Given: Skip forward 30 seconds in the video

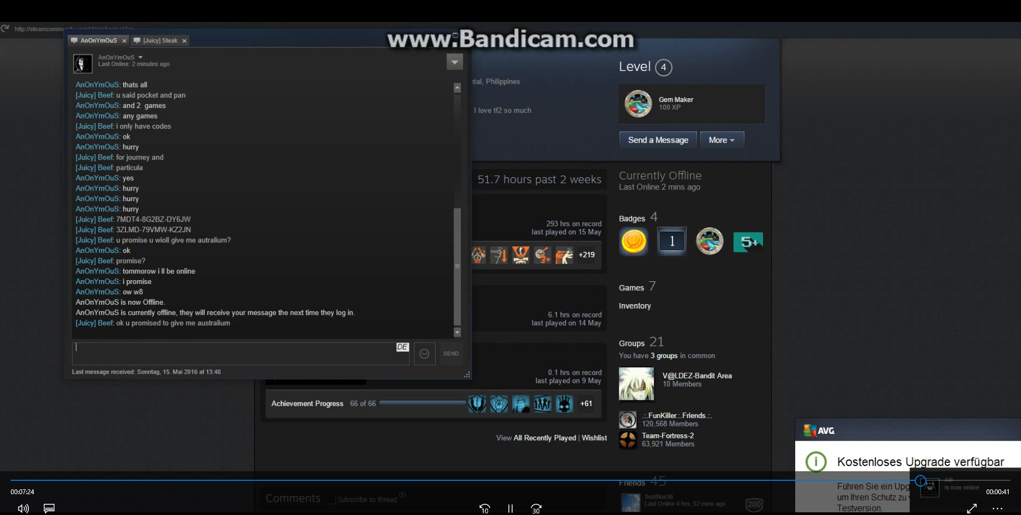Looking at the screenshot, I should pos(536,509).
